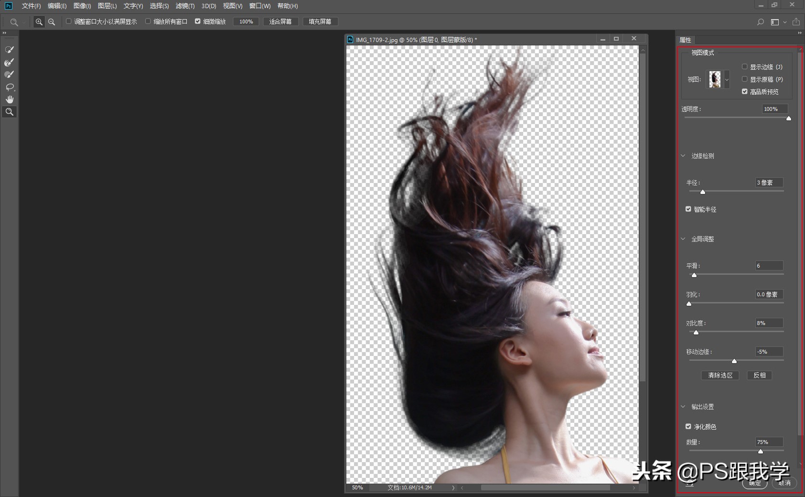Enable the 显示原稿 (P) checkbox

pyautogui.click(x=745, y=79)
